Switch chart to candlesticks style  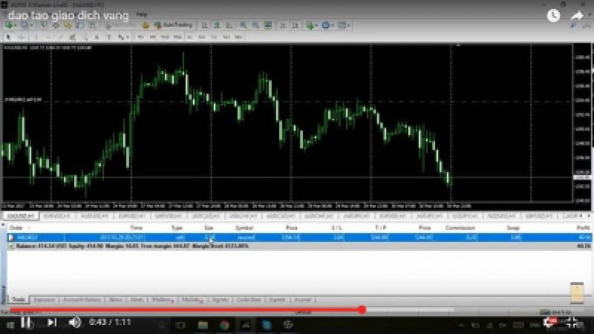[217, 25]
